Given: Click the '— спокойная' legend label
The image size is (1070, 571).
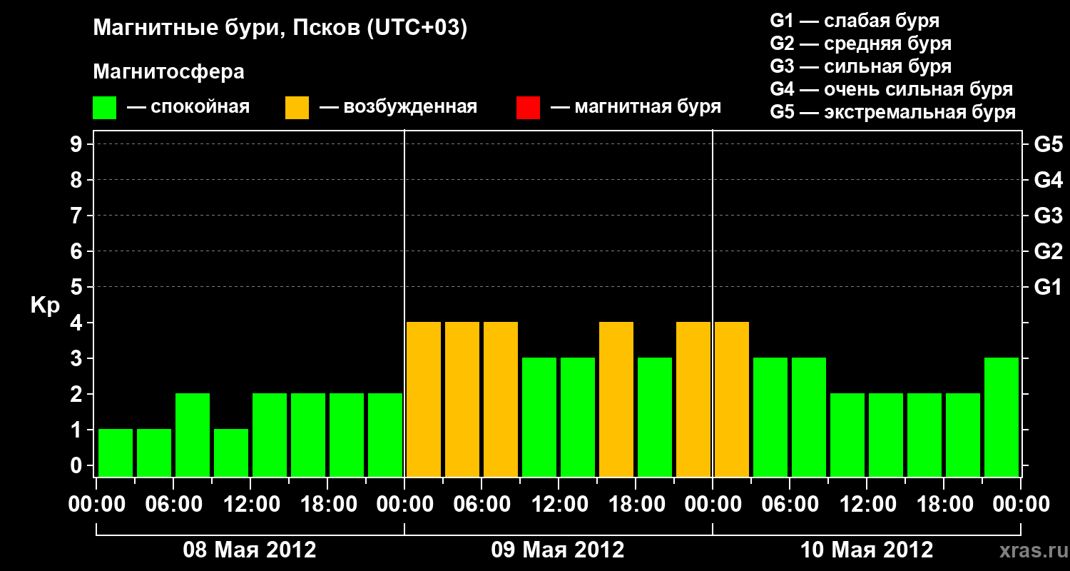Looking at the screenshot, I should point(188,107).
